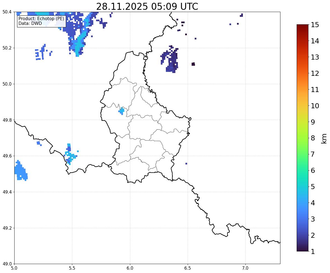Click colorbar tick label '6'
330x273 pixels.
coord(313,170)
